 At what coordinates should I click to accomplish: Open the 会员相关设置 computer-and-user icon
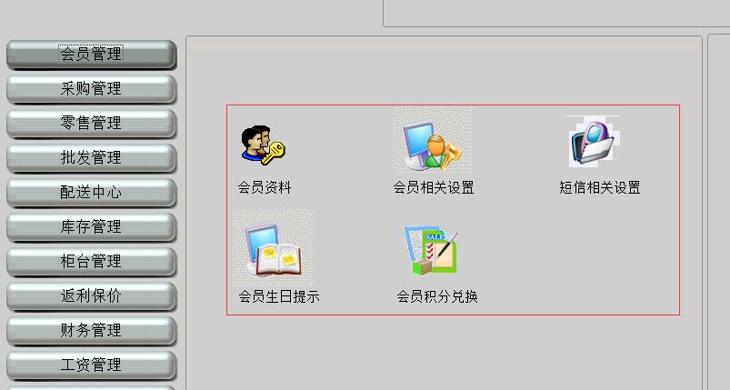pos(433,141)
